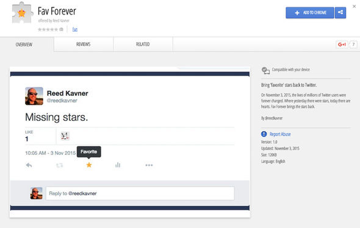Close the extension details overlay
This screenshot has width=360, height=228.
355,7
